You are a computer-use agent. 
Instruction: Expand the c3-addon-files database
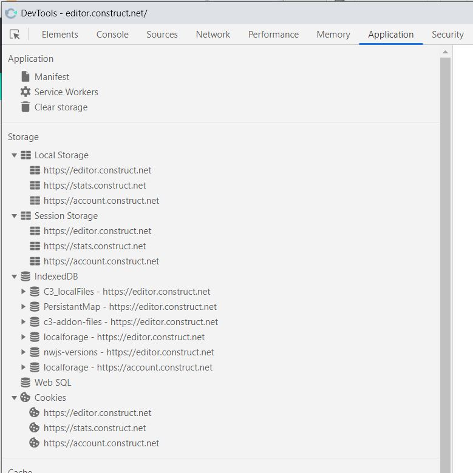tap(23, 321)
